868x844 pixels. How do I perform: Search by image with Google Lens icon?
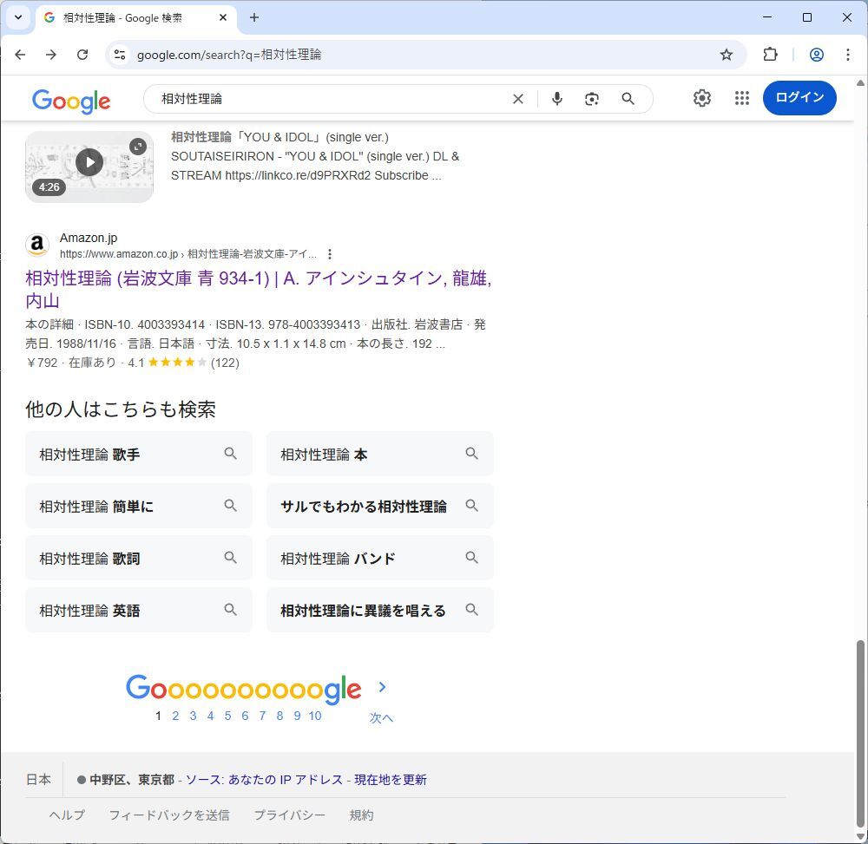[x=592, y=99]
